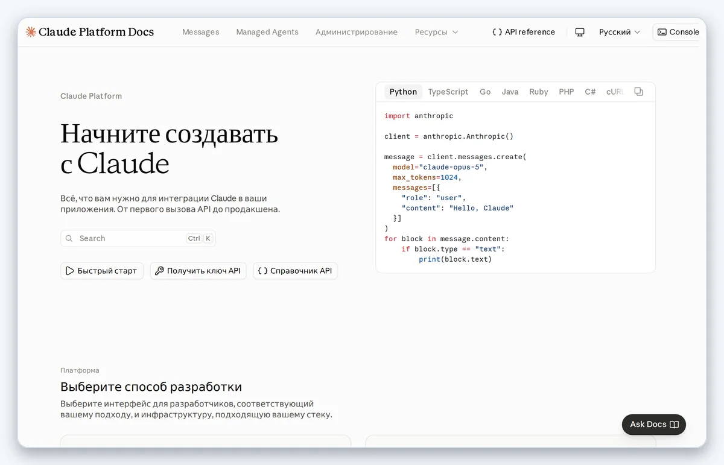The height and width of the screenshot is (465, 724).
Task: Click the Claude starburst logo icon
Action: (x=31, y=32)
